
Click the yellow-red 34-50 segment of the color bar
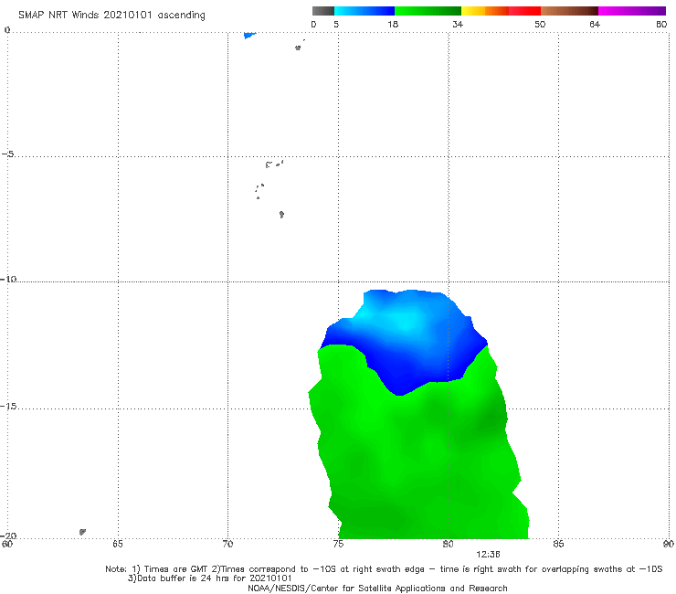point(501,11)
